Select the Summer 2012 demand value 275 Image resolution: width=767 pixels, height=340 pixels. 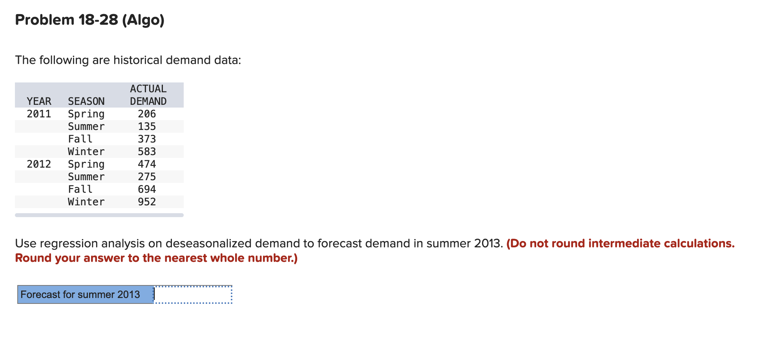click(147, 176)
